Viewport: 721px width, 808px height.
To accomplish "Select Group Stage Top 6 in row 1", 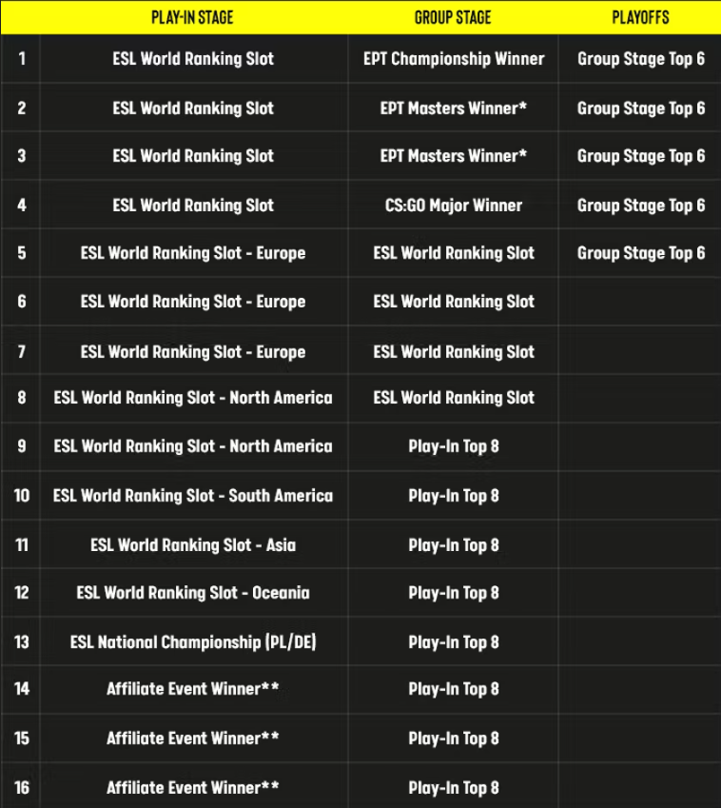I will click(x=641, y=59).
